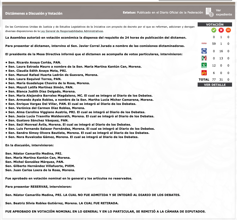
Task: Click the Sen. Jesús Lucía Trasviña Waldenrath line
Action: [80, 116]
